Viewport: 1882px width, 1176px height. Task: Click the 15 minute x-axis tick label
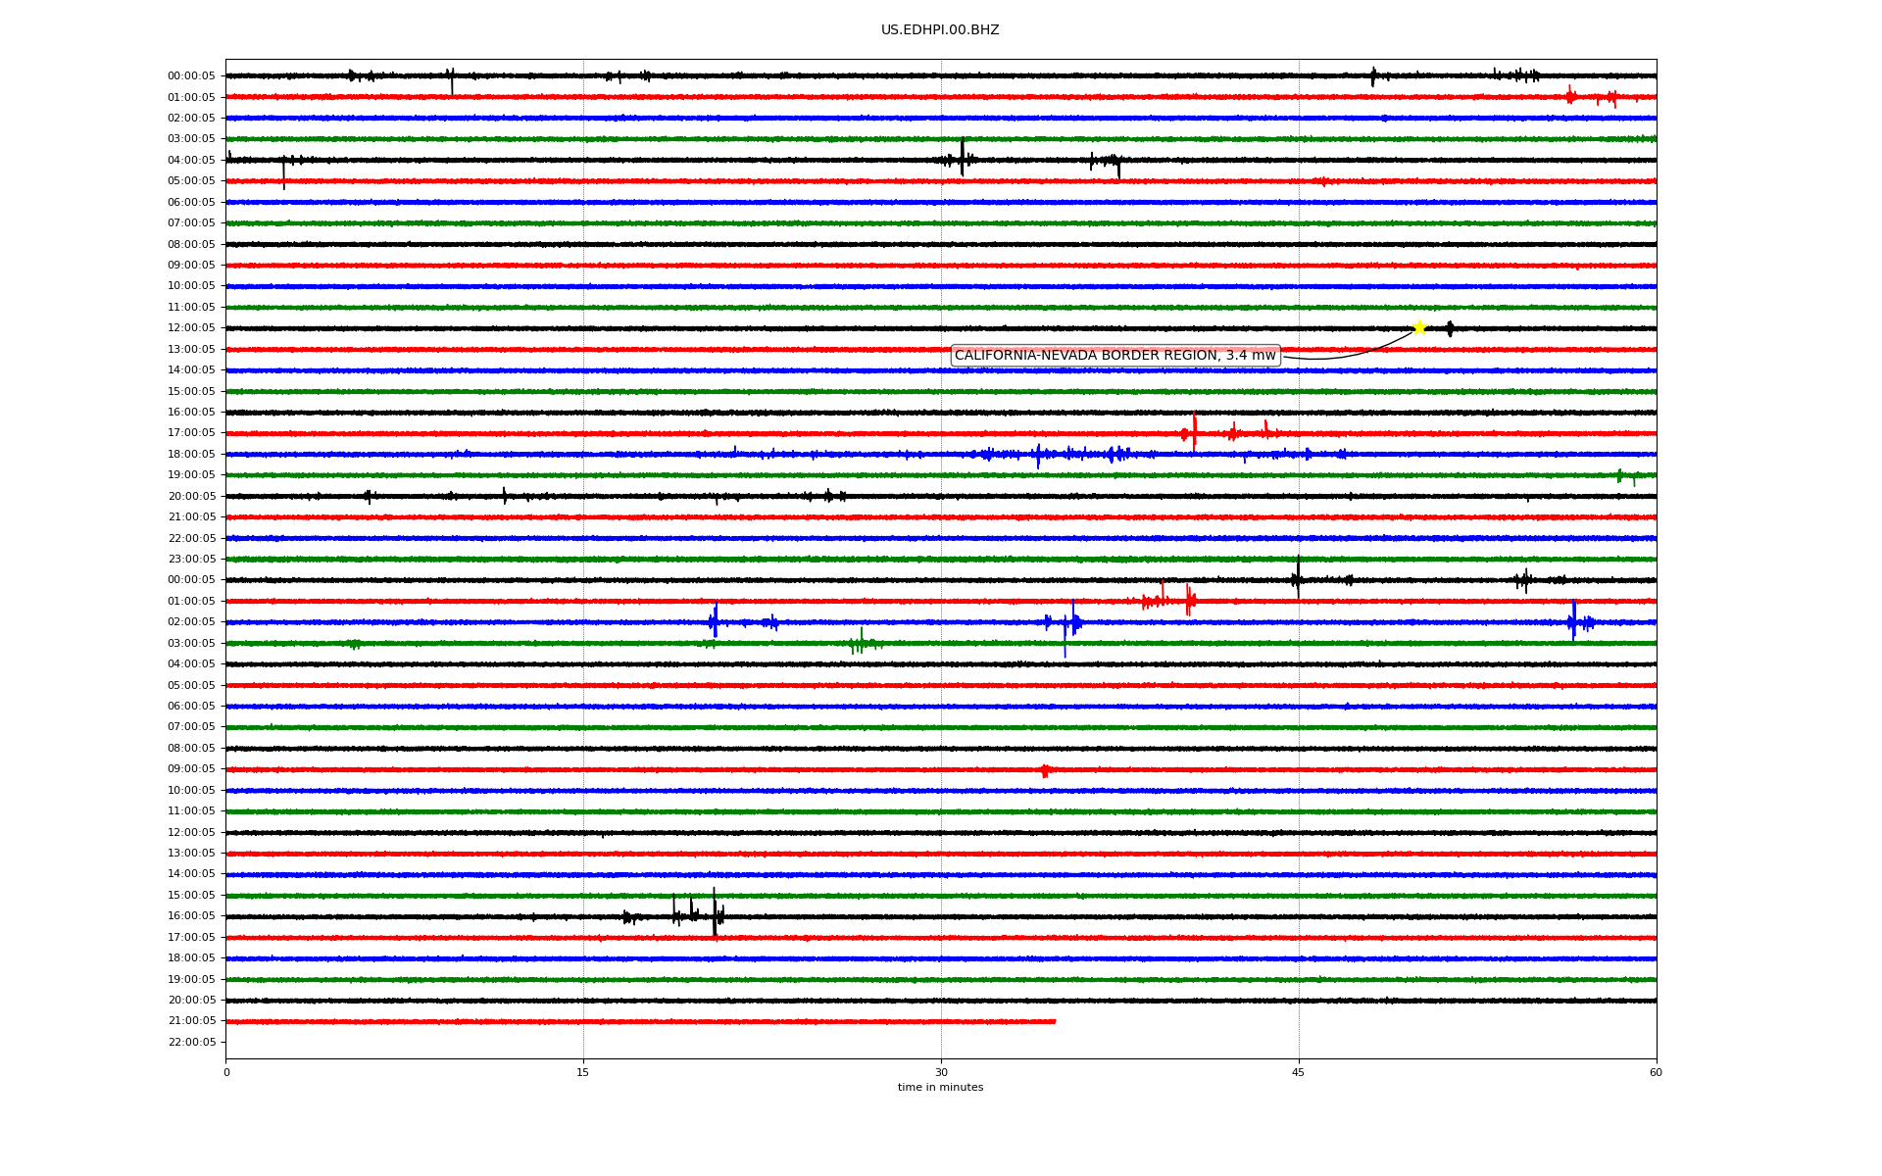[x=583, y=1072]
